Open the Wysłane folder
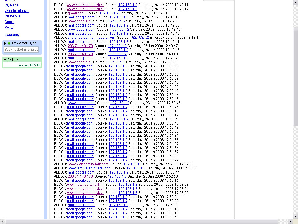This screenshot has width=298, height=224. coord(11,5)
